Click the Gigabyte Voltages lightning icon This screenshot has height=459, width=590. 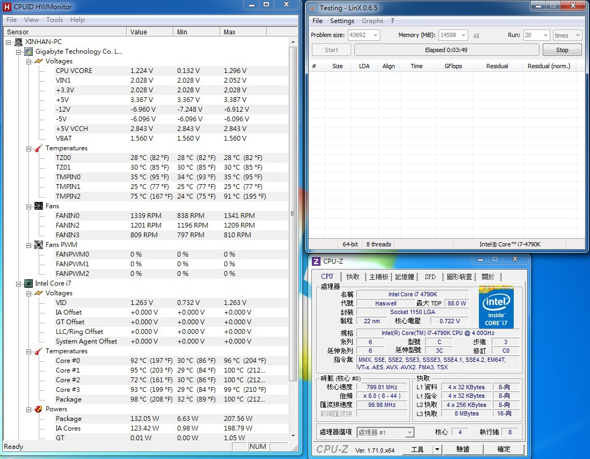(x=38, y=61)
